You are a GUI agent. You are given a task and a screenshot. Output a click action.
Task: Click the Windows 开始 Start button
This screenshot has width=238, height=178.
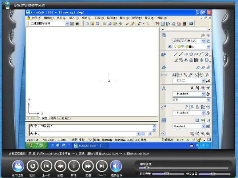(36, 146)
